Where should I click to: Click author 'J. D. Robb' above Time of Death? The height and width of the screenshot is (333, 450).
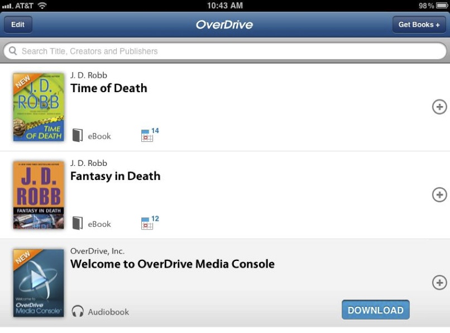tap(89, 75)
